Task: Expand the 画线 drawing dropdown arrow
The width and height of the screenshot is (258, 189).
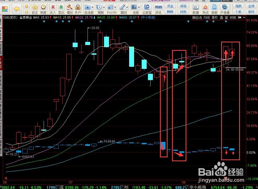Action: pyautogui.click(x=127, y=7)
